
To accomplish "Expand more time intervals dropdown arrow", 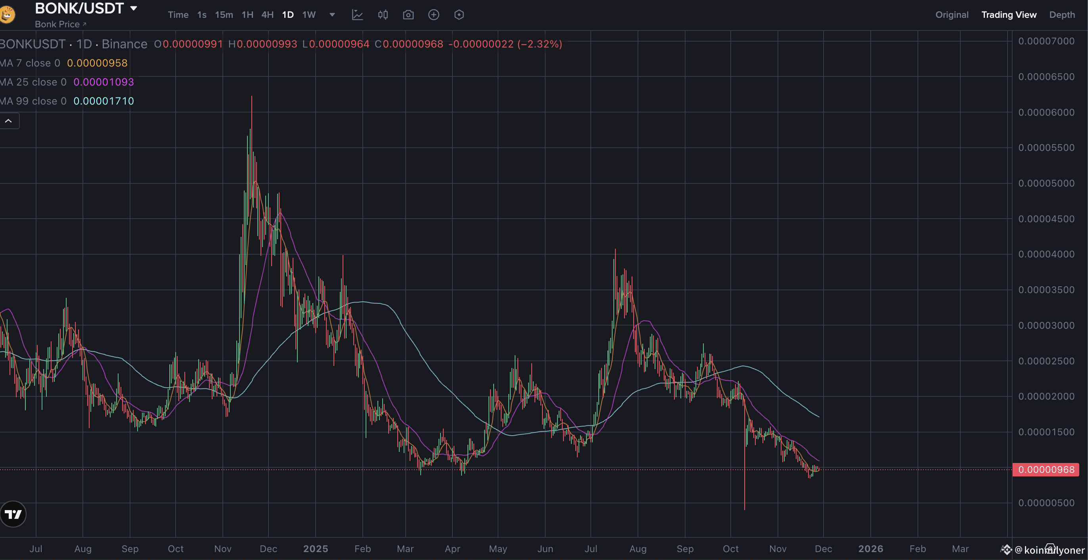I will (332, 15).
